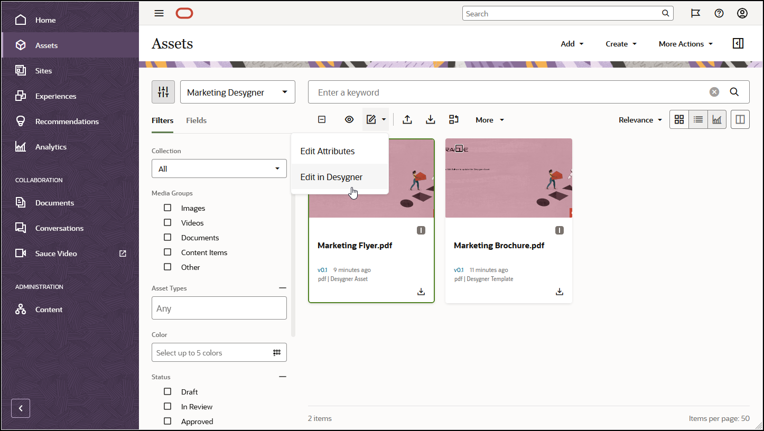Switch to list view layout

point(698,119)
